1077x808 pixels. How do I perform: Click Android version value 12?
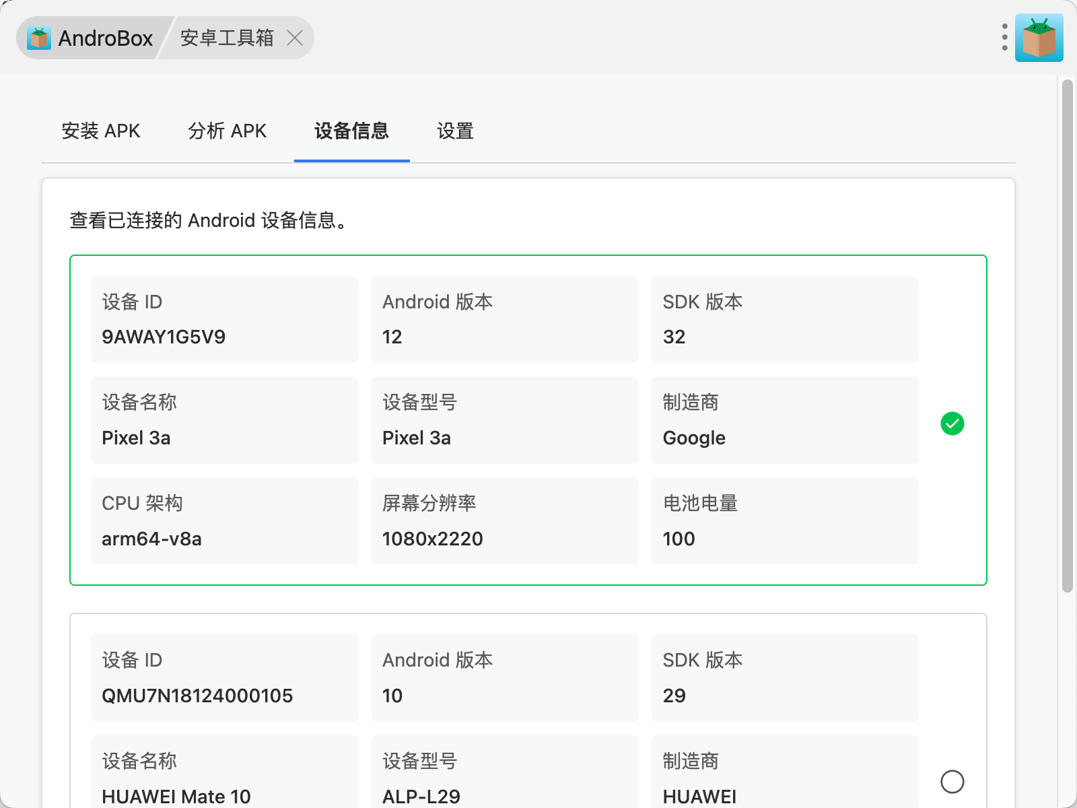[x=392, y=337]
